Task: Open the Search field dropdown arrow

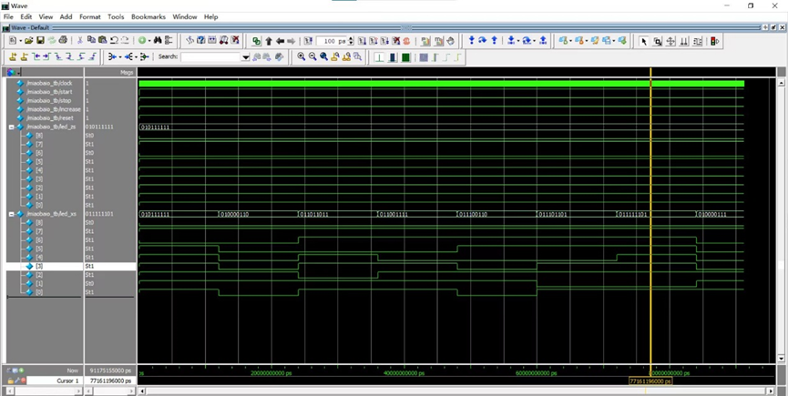Action: tap(245, 56)
